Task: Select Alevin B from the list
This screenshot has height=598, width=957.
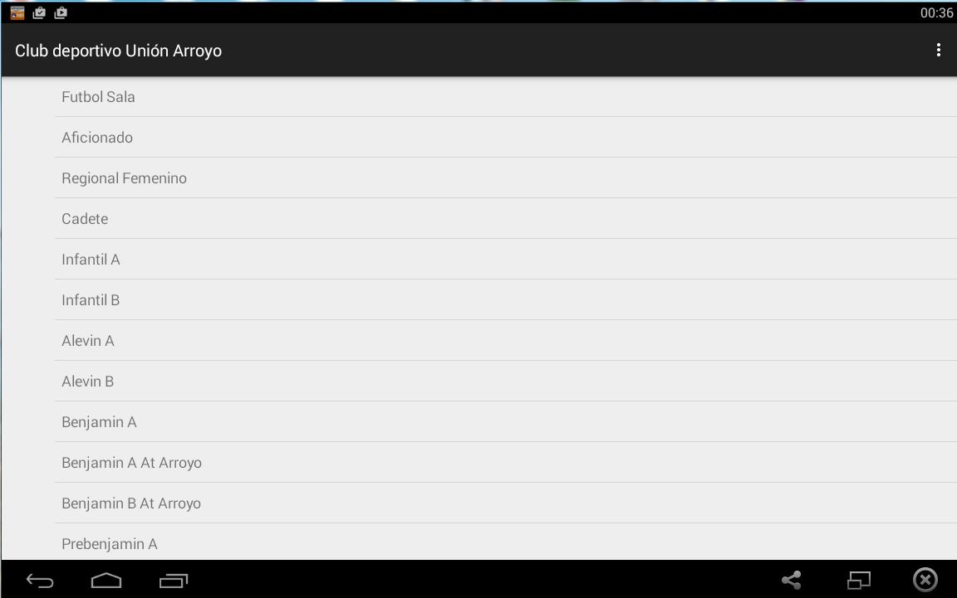Action: (x=87, y=382)
